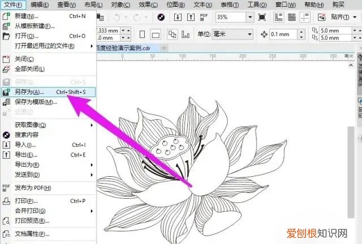The height and width of the screenshot is (244, 362).
Task: Open the units dropdown showing 毫米
Action: (232, 34)
